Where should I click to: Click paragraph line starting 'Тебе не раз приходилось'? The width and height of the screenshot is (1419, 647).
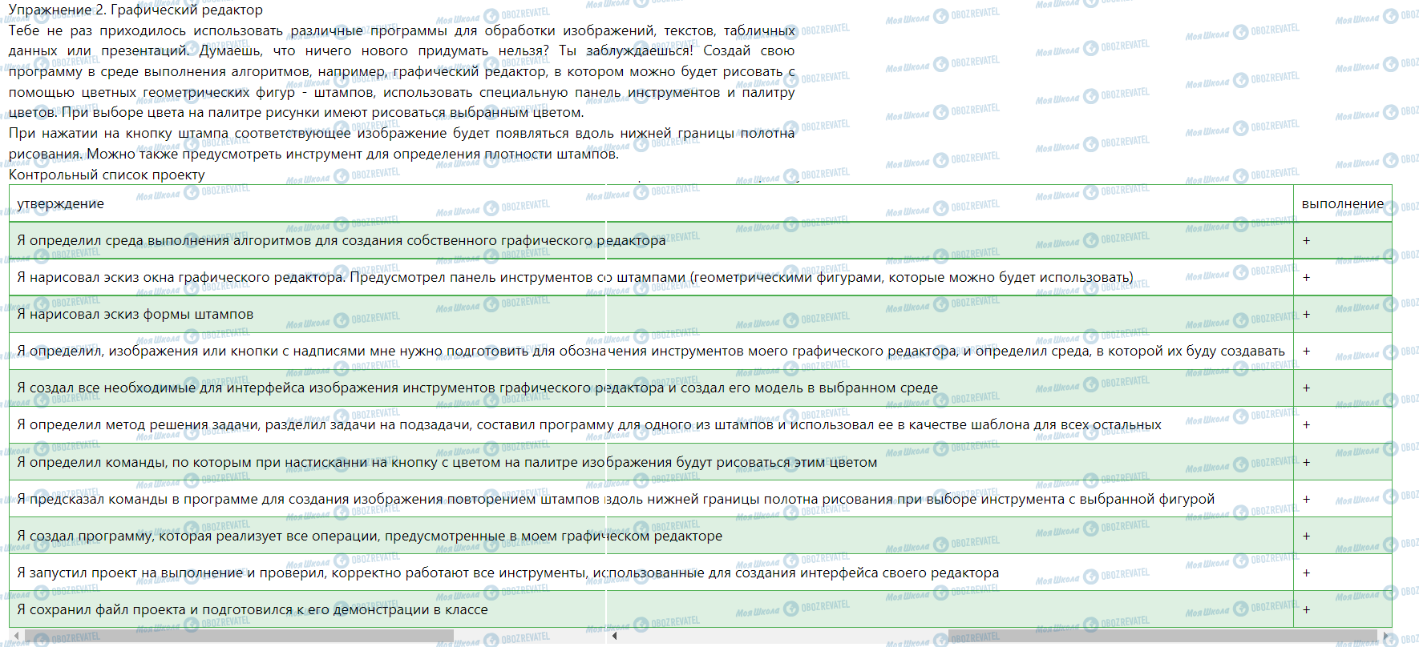point(402,31)
